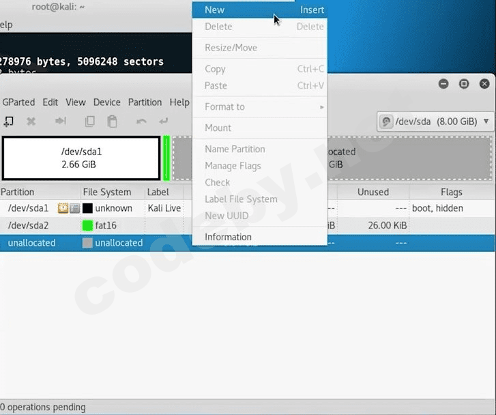Click the Undo last operation icon
The height and width of the screenshot is (415, 496).
[141, 121]
